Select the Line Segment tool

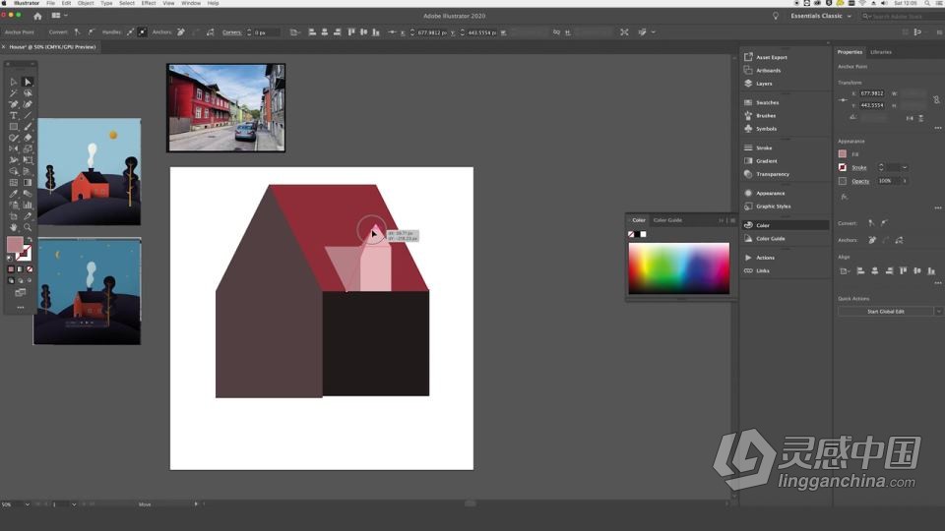point(28,116)
